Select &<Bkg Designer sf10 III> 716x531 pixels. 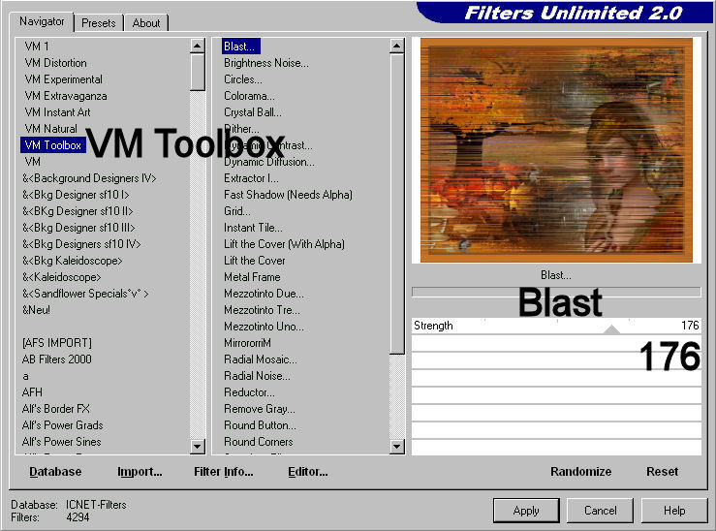(x=78, y=228)
